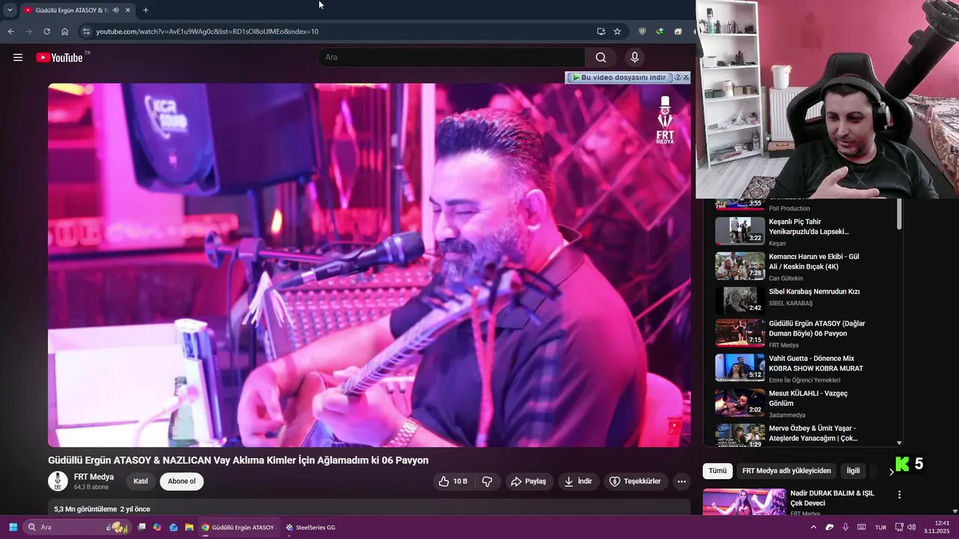Switch to the Chrome taskbar window
The image size is (959, 539).
point(238,527)
